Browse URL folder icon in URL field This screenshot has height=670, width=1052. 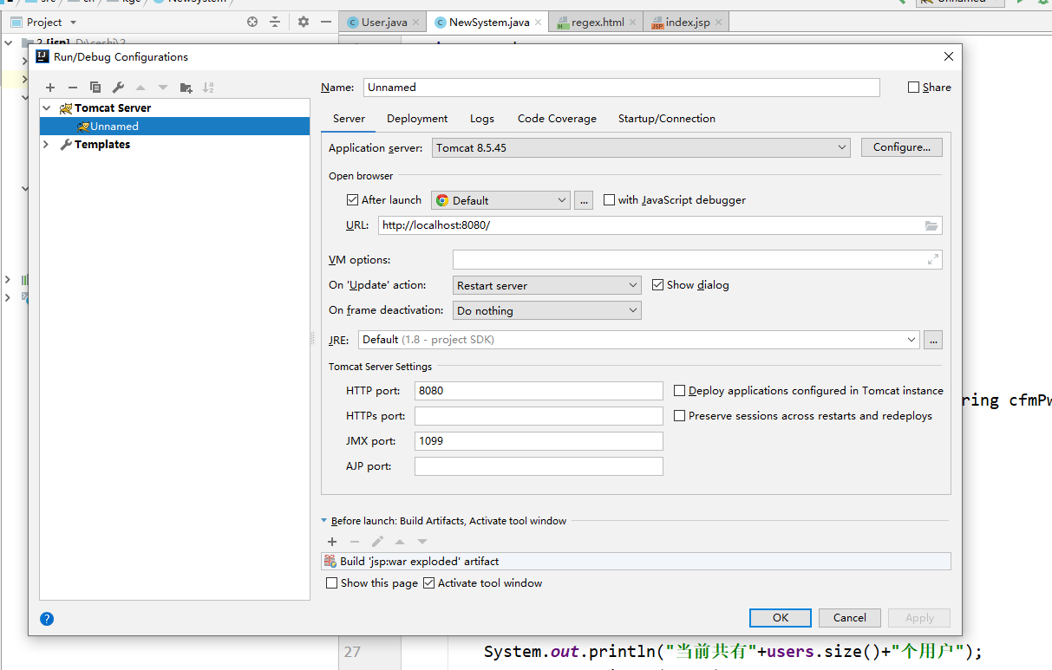[x=931, y=225]
